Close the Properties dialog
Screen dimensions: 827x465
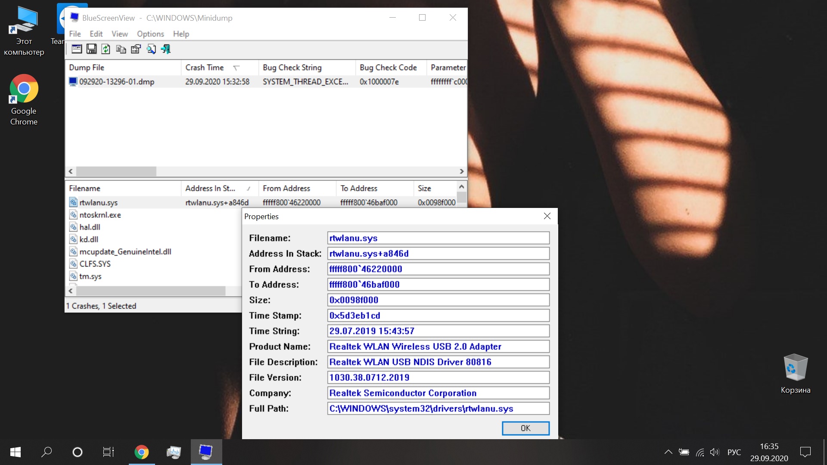pos(547,216)
